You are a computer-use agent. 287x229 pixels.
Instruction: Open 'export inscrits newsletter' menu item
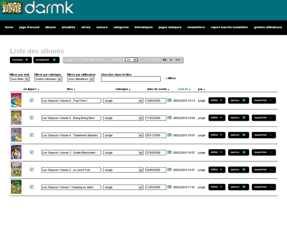(x=229, y=27)
